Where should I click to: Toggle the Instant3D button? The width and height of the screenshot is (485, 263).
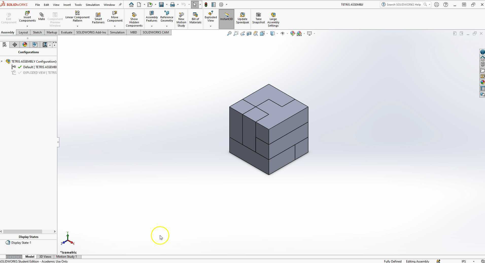coord(226,19)
